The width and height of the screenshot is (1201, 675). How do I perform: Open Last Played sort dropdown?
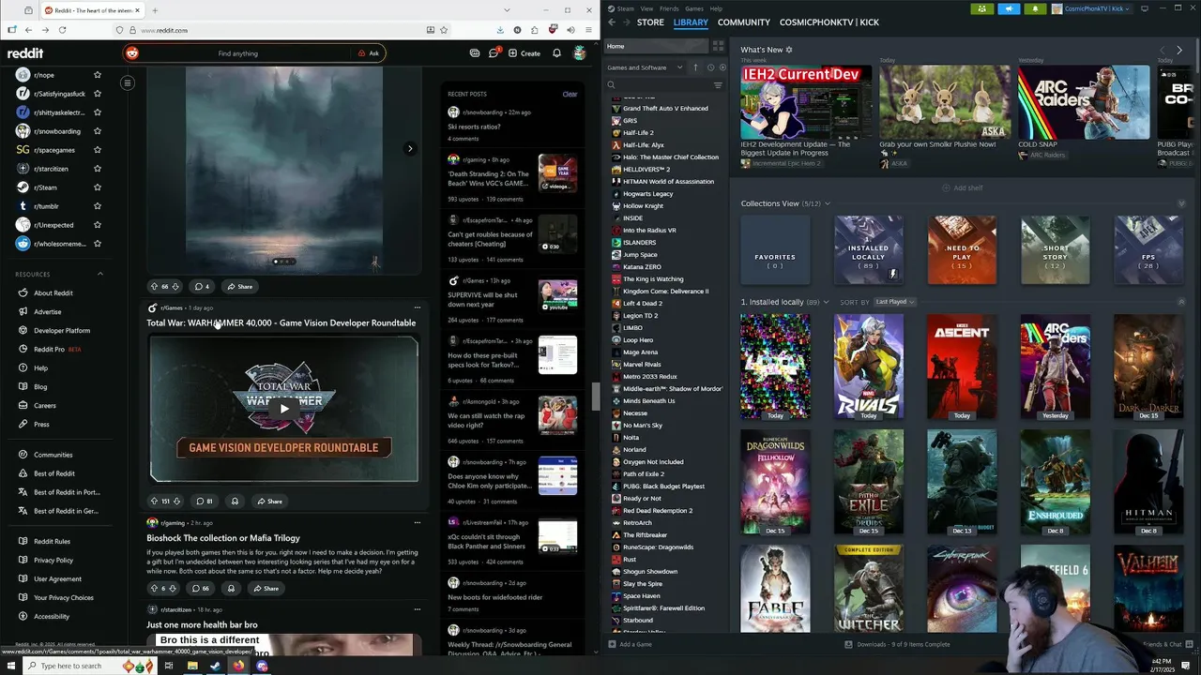tap(894, 302)
